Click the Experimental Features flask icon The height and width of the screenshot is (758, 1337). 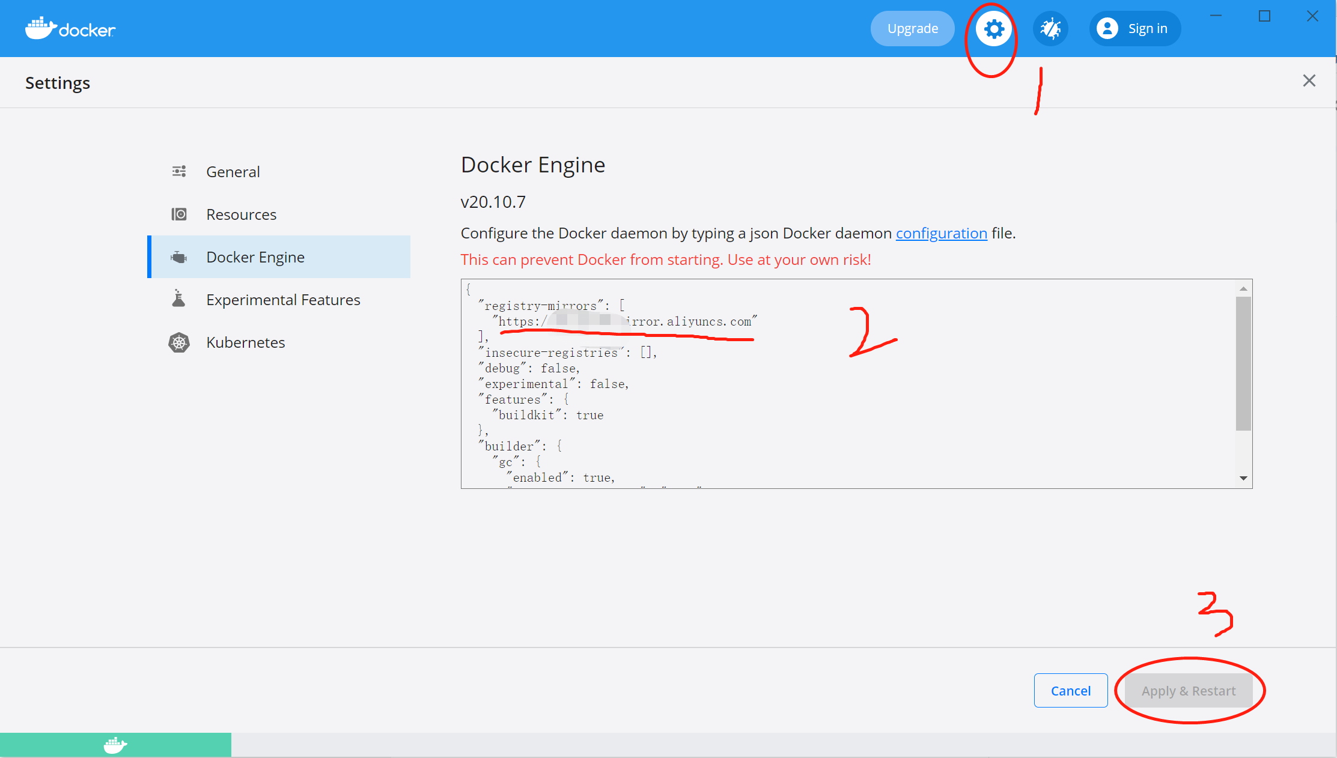point(178,299)
